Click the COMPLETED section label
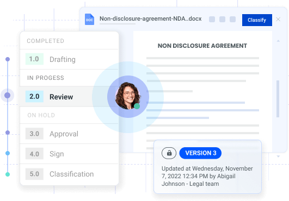289x201 pixels. pos(46,41)
